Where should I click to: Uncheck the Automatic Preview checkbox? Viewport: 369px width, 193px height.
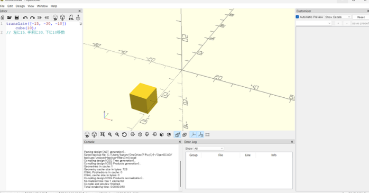click(x=297, y=17)
